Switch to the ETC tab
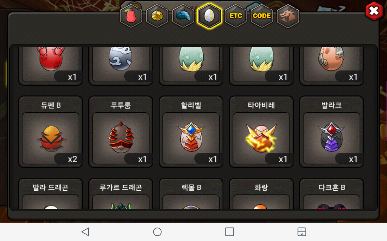The width and height of the screenshot is (387, 241). [236, 16]
